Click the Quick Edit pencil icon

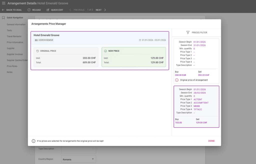[47, 10]
